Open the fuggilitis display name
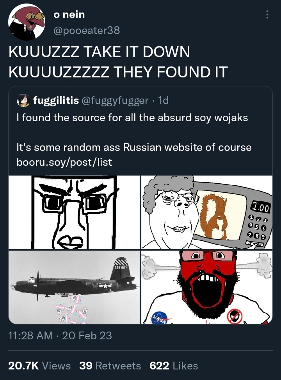The image size is (281, 380). pyautogui.click(x=56, y=100)
